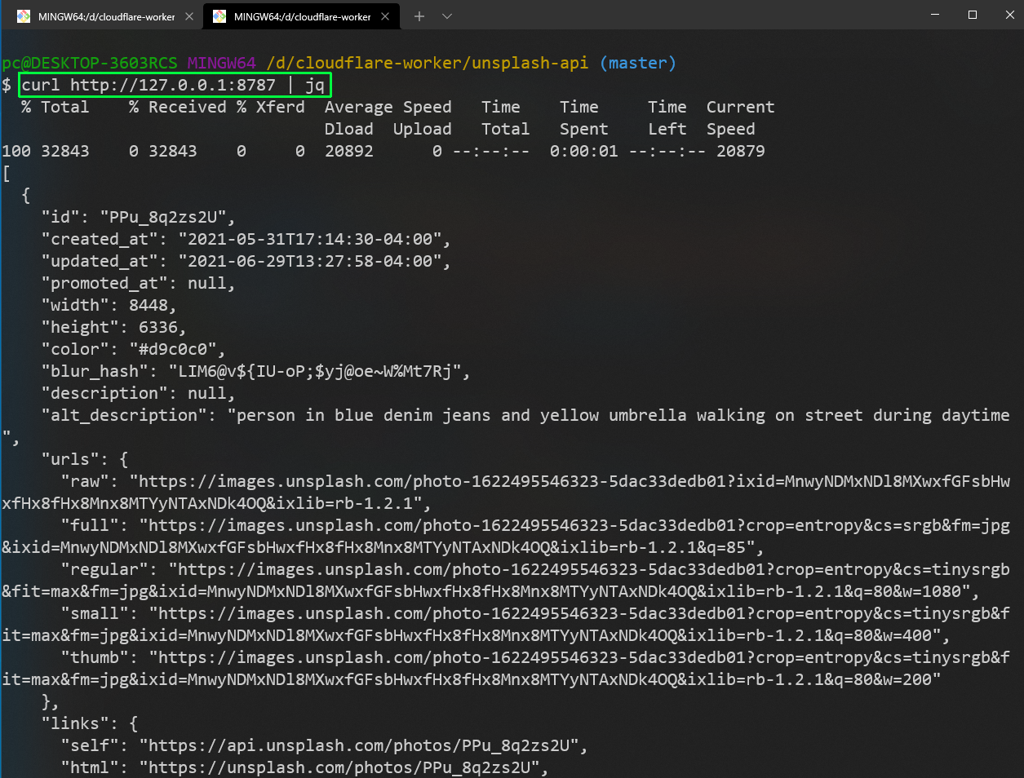
Task: Open a new terminal tab with plus button
Action: (x=419, y=16)
